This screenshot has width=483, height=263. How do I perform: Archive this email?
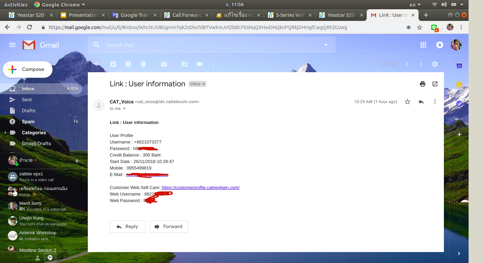pyautogui.click(x=113, y=64)
